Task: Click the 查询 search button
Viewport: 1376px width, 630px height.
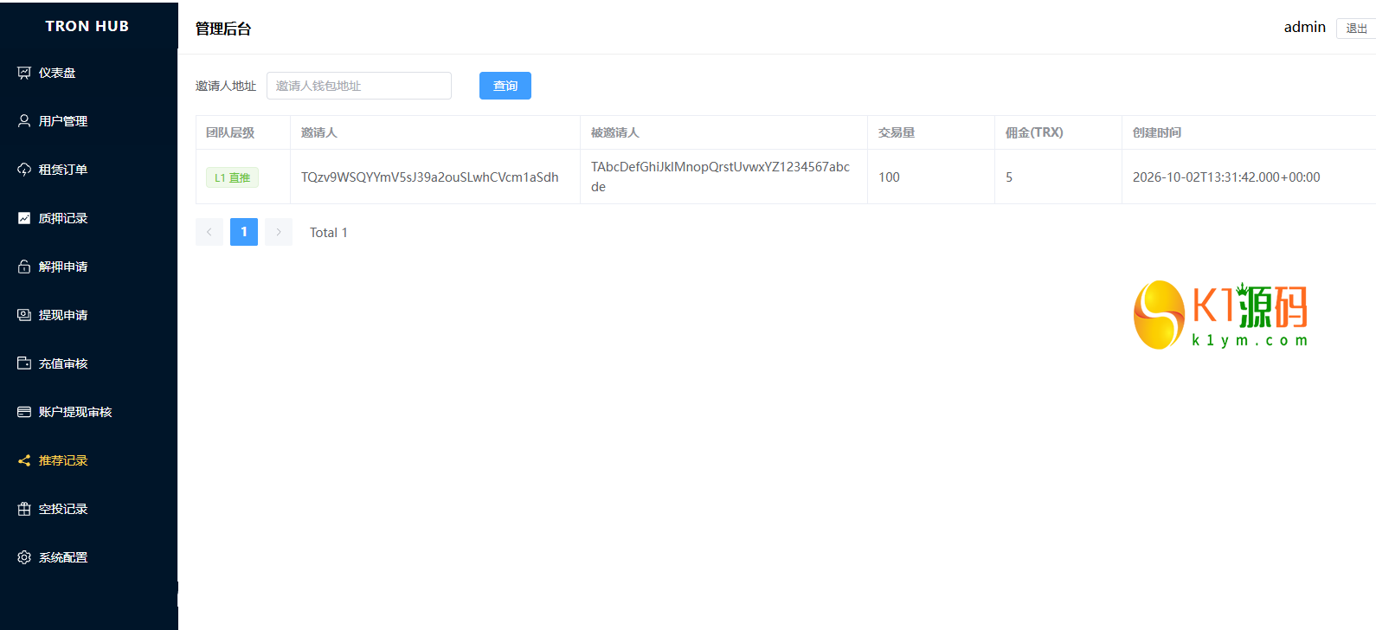Action: click(505, 86)
